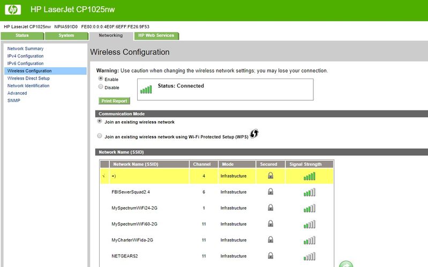Viewport: 428px width, 267px height.
Task: Click the Status: Connected text
Action: [x=181, y=86]
